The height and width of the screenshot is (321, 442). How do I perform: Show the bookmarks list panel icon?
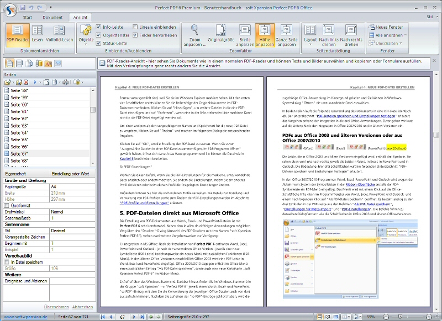click(x=19, y=63)
